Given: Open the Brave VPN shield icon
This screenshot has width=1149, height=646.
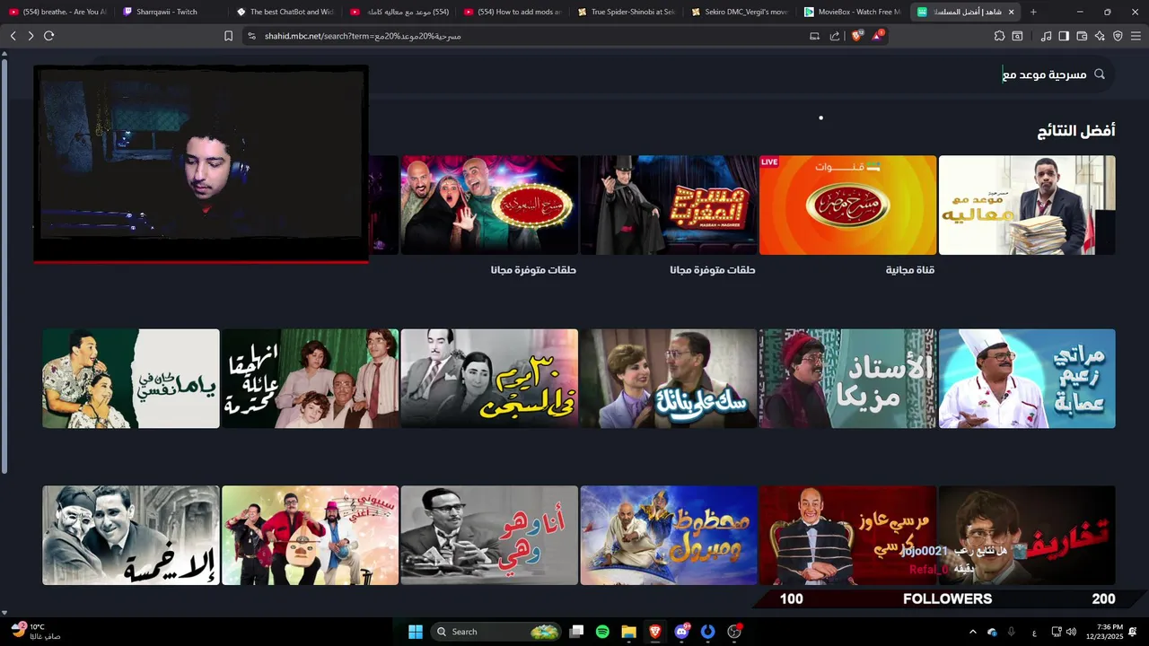Looking at the screenshot, I should coord(1118,36).
